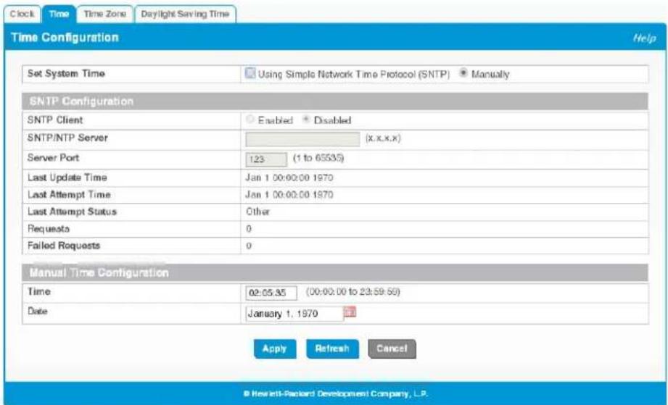Click the Requests label
Image resolution: width=668 pixels, height=405 pixels.
48,229
